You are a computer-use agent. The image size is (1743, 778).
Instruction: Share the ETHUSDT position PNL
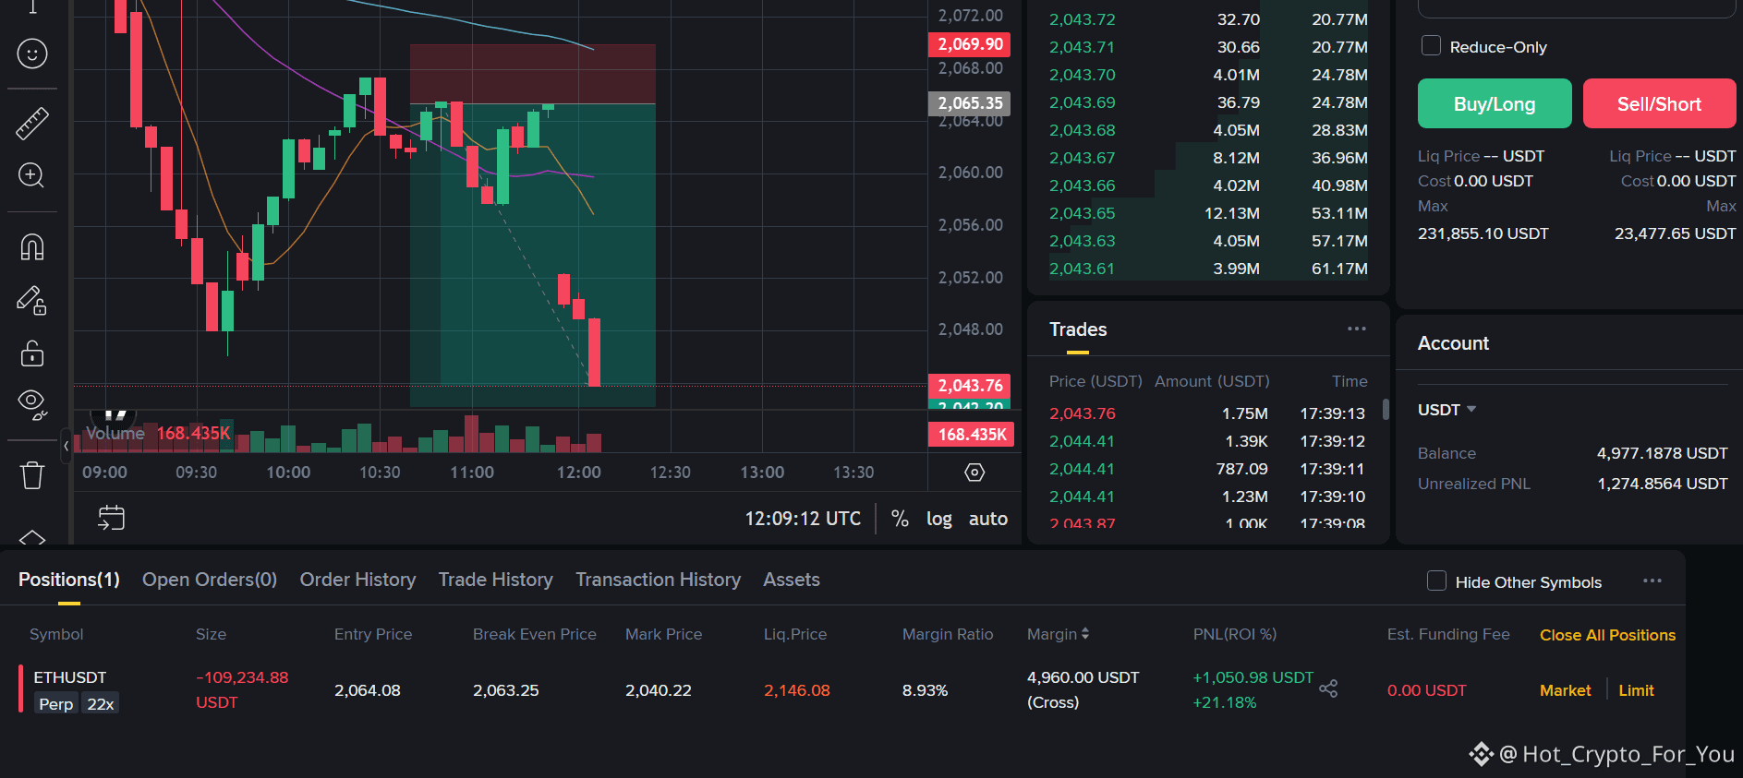[x=1328, y=688]
